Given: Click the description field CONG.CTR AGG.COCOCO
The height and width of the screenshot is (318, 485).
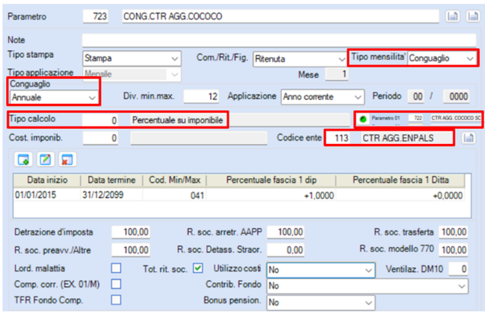Looking at the screenshot, I should click(280, 16).
